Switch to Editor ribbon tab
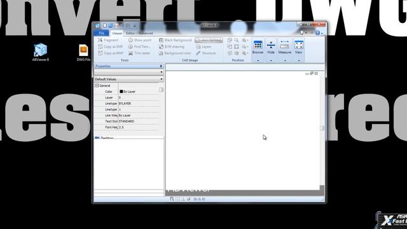This screenshot has height=229, width=407. (x=130, y=33)
